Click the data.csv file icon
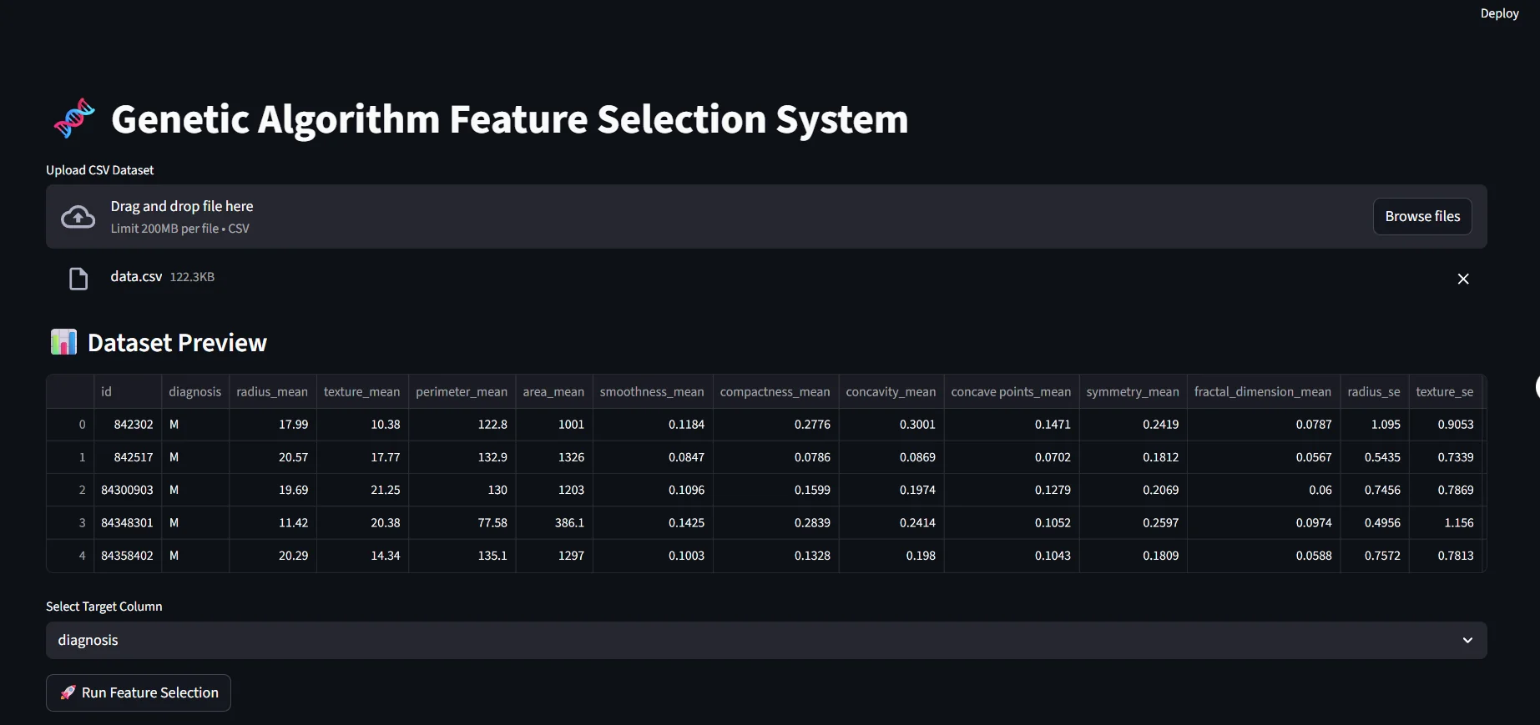This screenshot has height=725, width=1540. tap(78, 279)
